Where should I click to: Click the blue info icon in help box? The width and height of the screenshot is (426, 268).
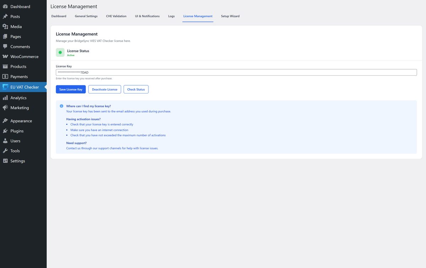pyautogui.click(x=61, y=106)
